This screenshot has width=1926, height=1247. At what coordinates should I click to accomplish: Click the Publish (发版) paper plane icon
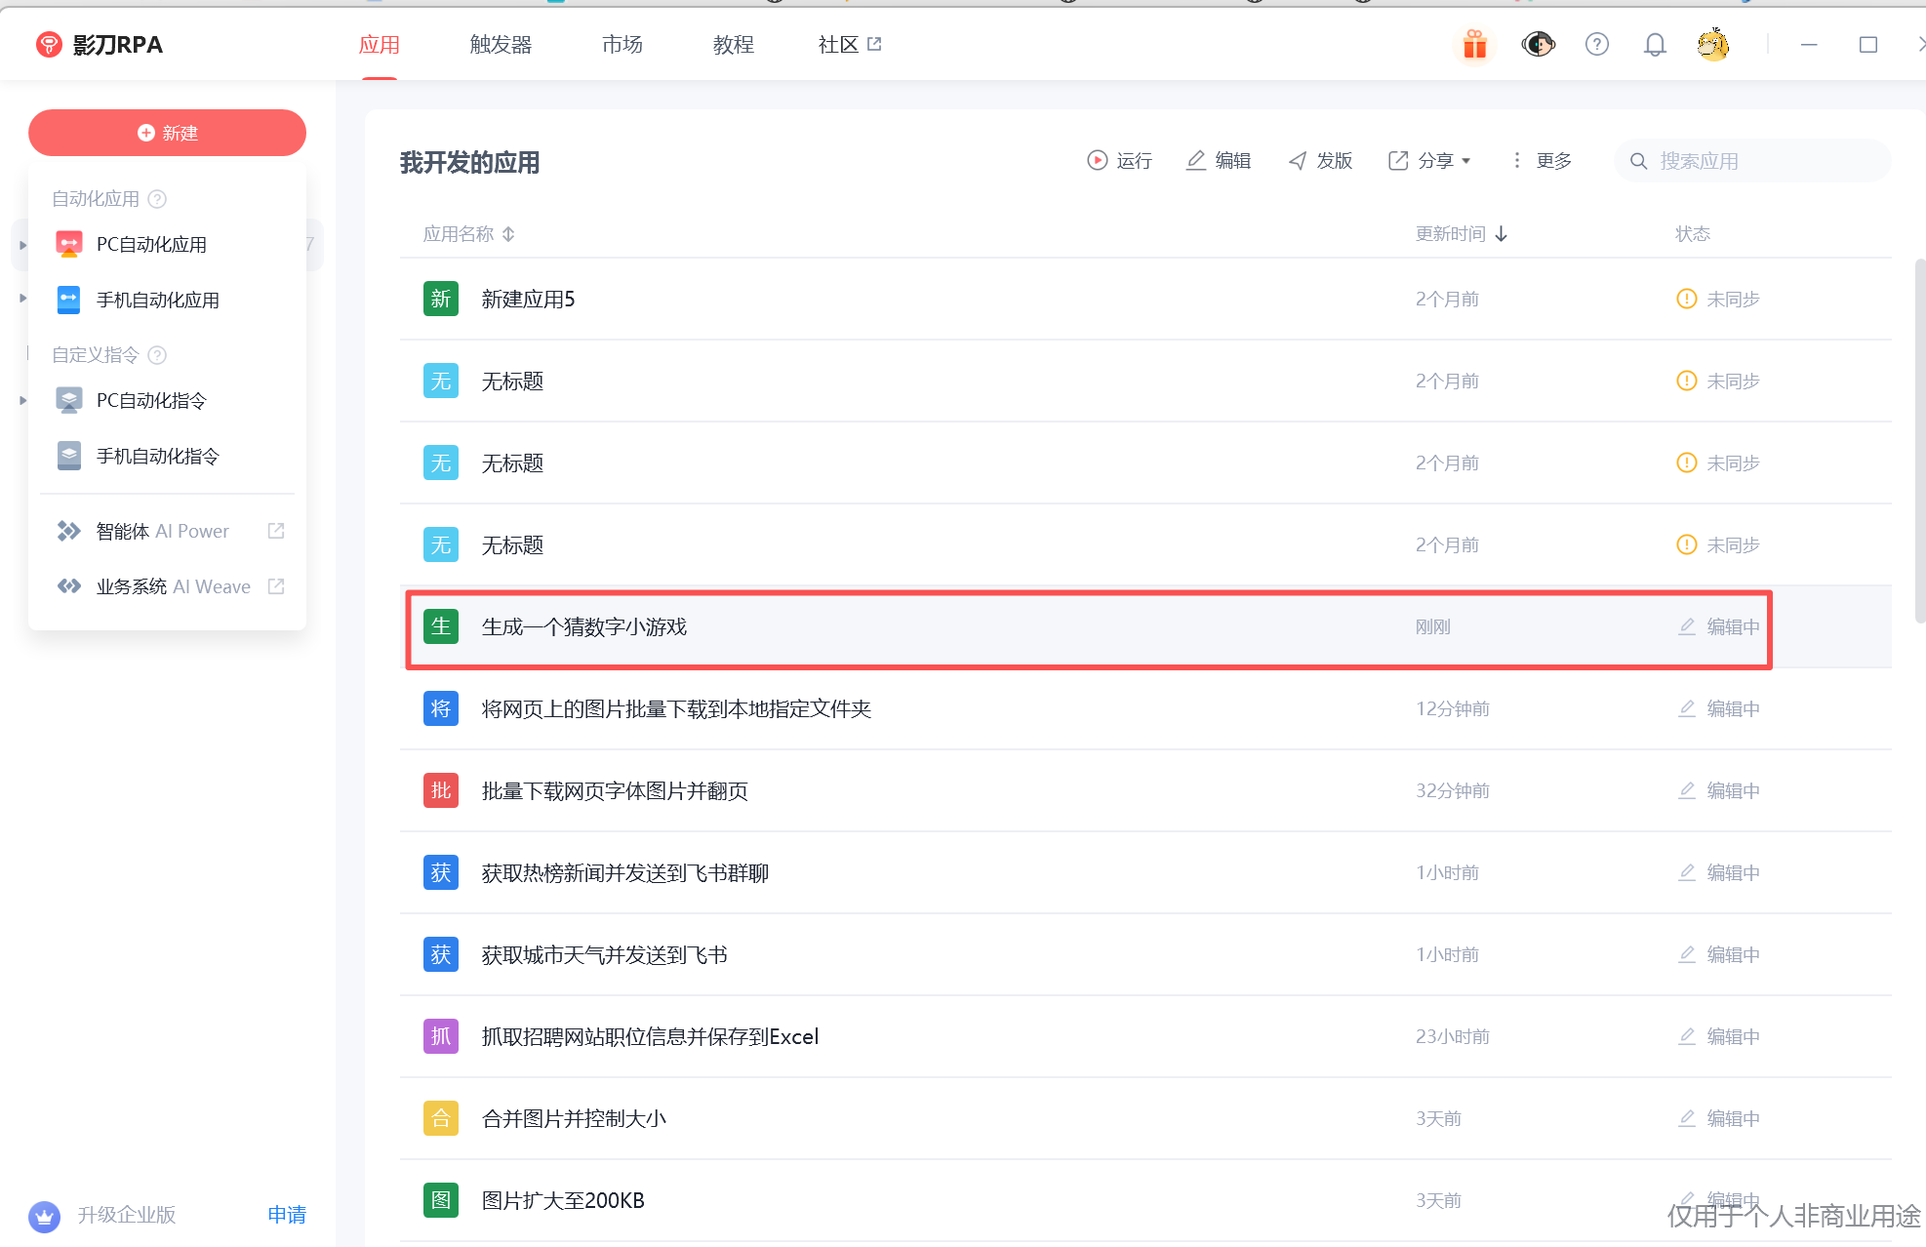[1298, 161]
